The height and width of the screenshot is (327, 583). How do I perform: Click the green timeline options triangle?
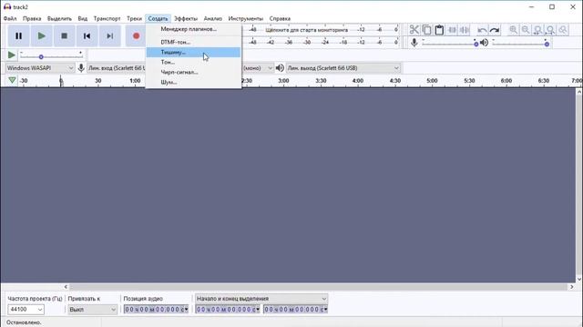[12, 80]
